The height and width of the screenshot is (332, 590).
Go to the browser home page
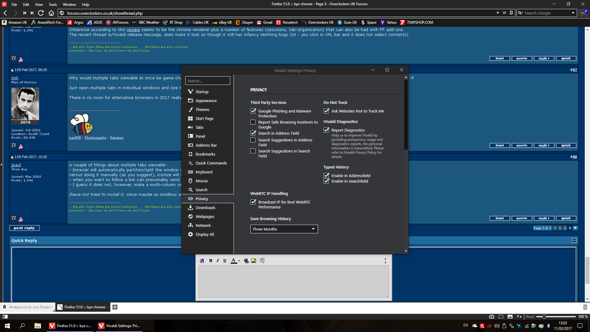tap(51, 13)
